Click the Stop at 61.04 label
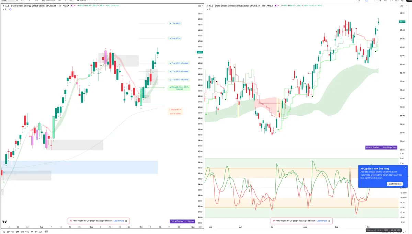The width and height of the screenshot is (412, 234). (x=175, y=109)
